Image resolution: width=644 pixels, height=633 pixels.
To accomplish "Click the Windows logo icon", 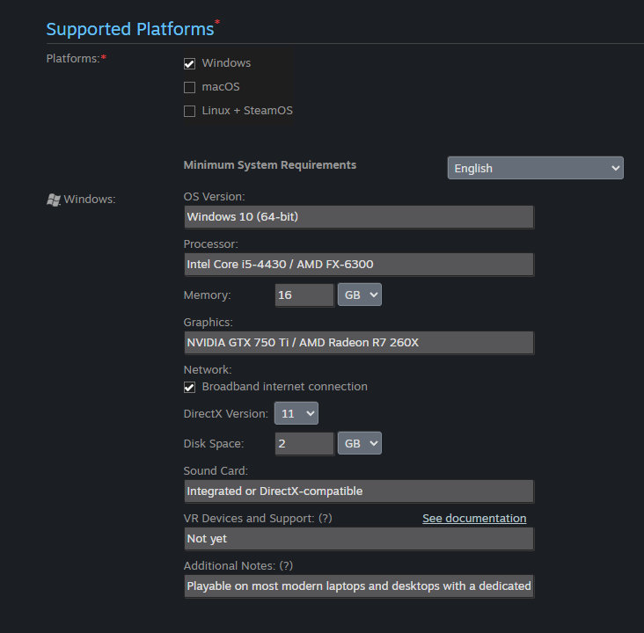I will tap(54, 200).
